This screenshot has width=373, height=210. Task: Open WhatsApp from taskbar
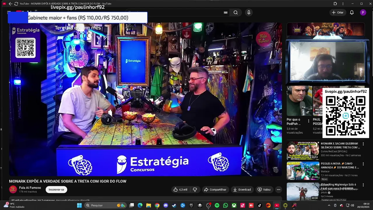pos(226,205)
